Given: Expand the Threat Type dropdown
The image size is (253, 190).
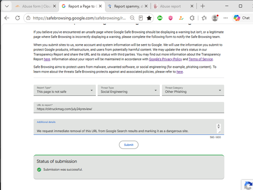Looking at the screenshot, I should point(129,90).
